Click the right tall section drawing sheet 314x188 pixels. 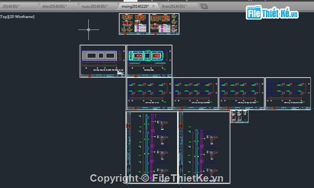(x=204, y=147)
